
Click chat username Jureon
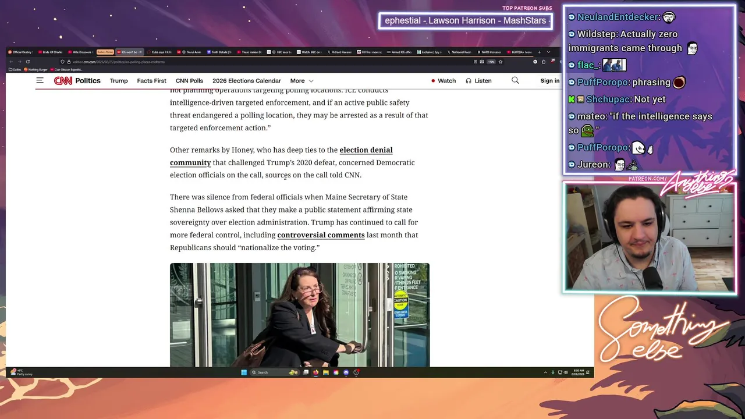point(593,165)
